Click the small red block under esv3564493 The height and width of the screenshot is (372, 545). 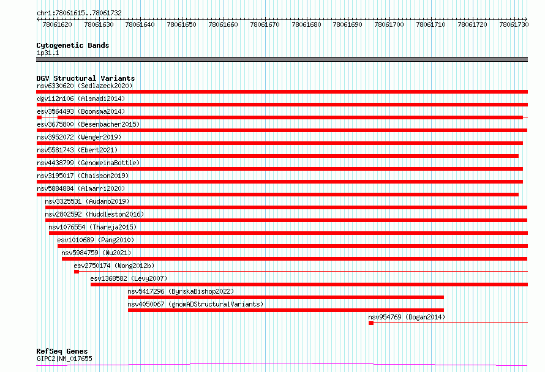click(x=39, y=117)
